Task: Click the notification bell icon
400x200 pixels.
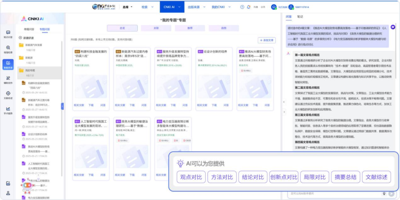Action: [248, 7]
